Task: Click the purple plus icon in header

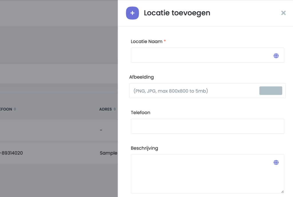Action: click(x=132, y=13)
